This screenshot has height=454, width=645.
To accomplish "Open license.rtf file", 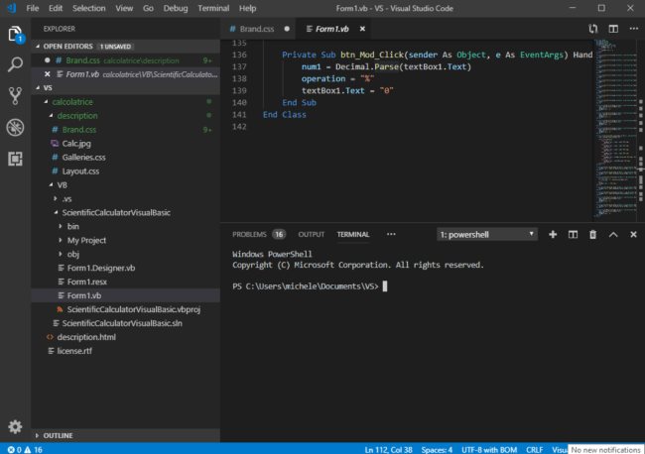I will (x=74, y=351).
